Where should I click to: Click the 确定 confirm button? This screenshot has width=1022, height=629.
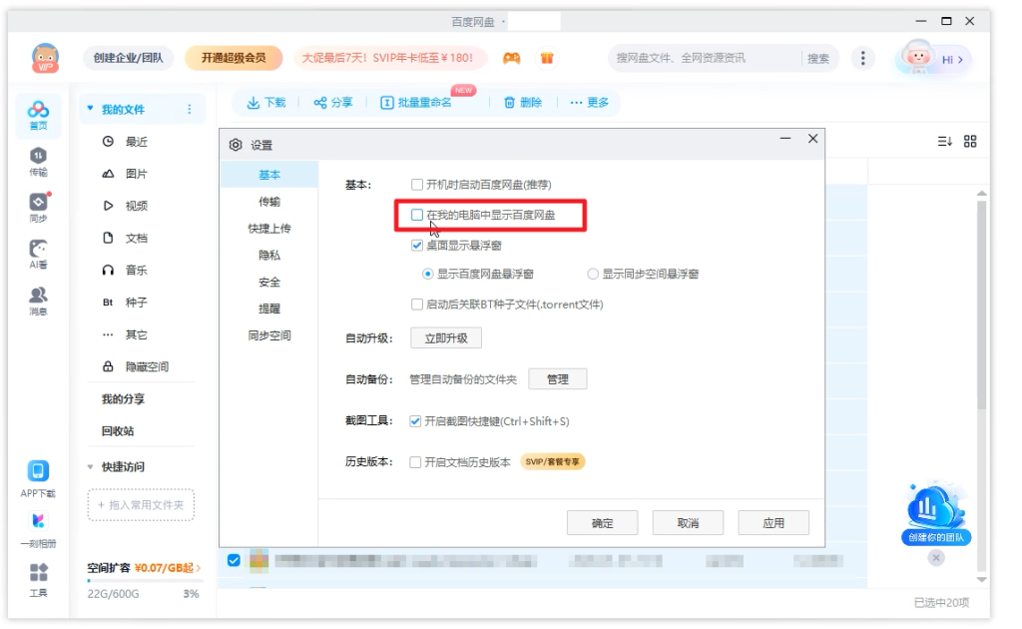tap(602, 523)
